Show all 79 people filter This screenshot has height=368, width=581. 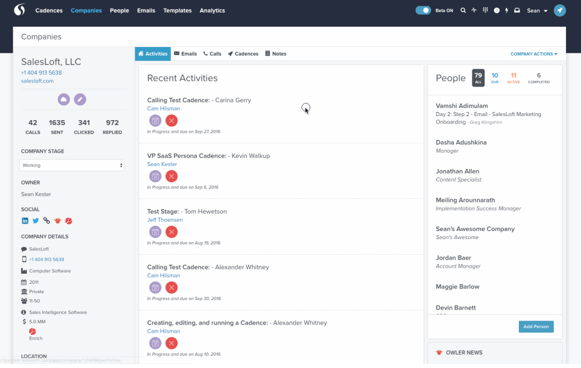pyautogui.click(x=478, y=78)
